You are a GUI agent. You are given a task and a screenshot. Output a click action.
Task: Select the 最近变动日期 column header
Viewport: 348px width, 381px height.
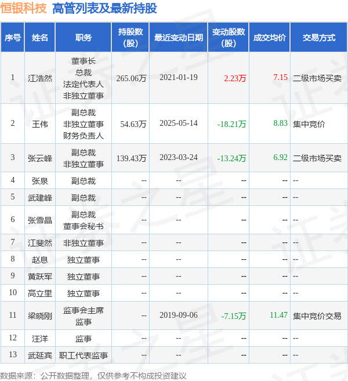179,38
